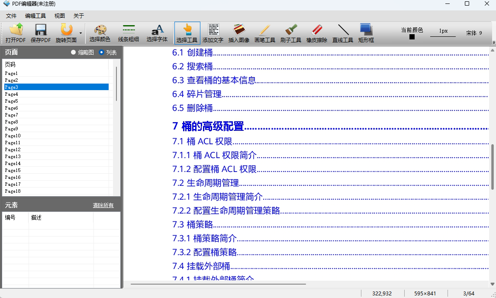Activate the 矩形框 rectangle tool
The width and height of the screenshot is (496, 298).
tap(366, 33)
